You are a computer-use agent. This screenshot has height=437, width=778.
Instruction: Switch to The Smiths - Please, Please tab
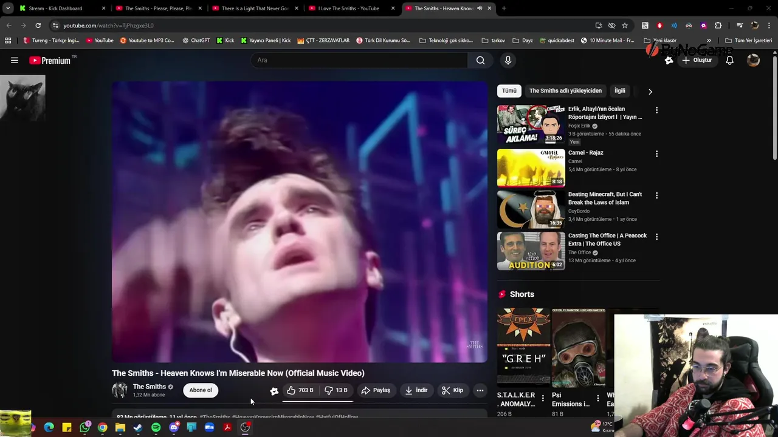[158, 8]
